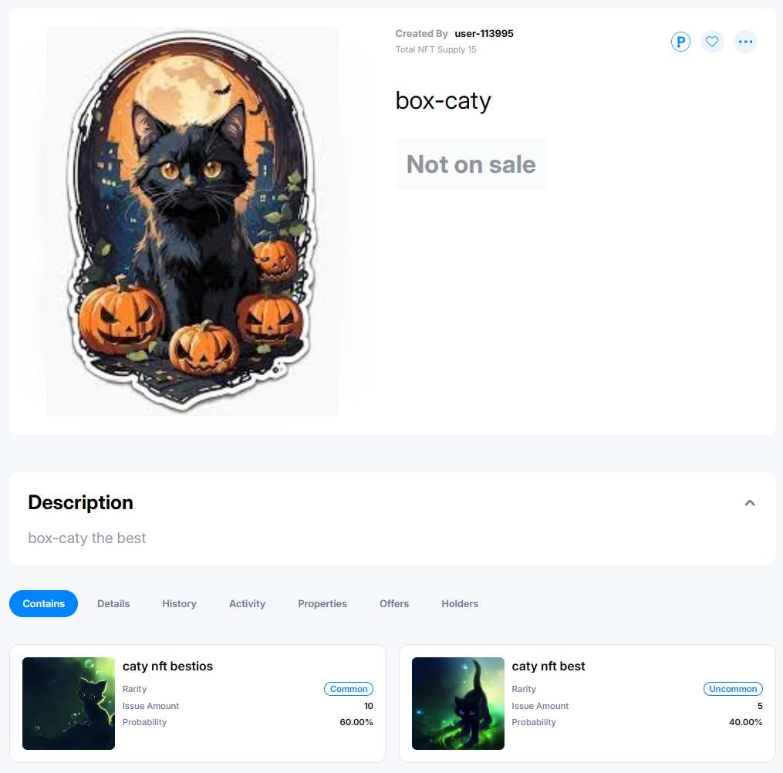
Task: Select the Contains tab
Action: coord(43,603)
